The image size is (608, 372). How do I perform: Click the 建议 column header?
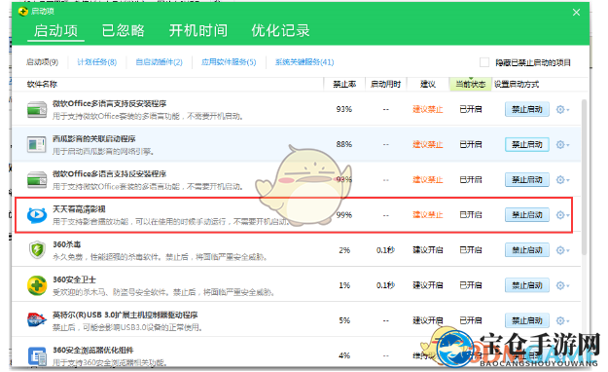428,85
